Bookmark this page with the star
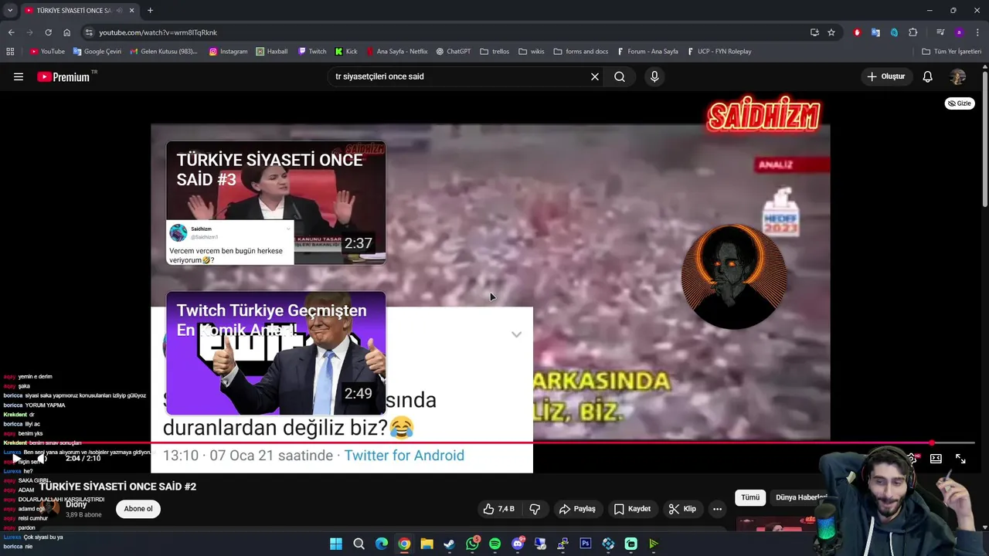Screen dimensions: 989x556 pos(831,32)
